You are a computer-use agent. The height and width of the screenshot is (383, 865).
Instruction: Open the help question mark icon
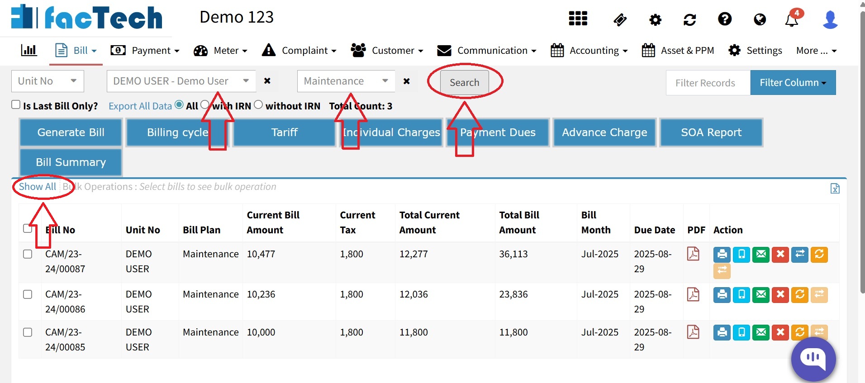click(x=725, y=19)
